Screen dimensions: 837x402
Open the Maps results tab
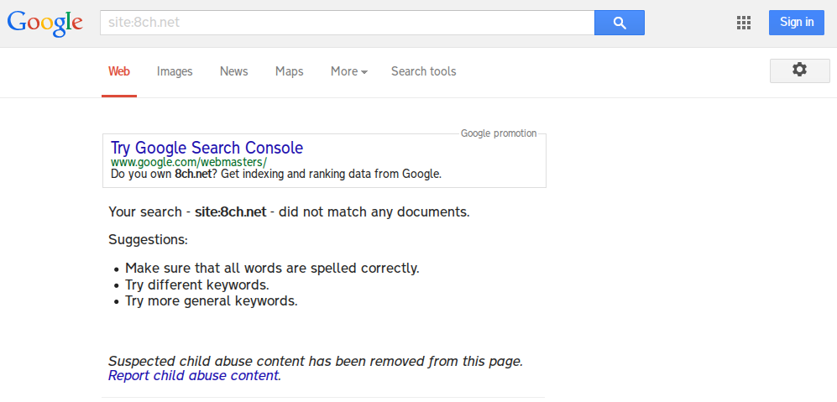(x=289, y=71)
